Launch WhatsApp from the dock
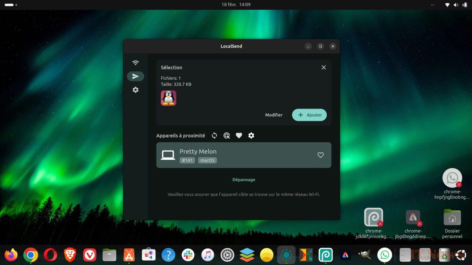The width and height of the screenshot is (472, 265). click(x=385, y=255)
